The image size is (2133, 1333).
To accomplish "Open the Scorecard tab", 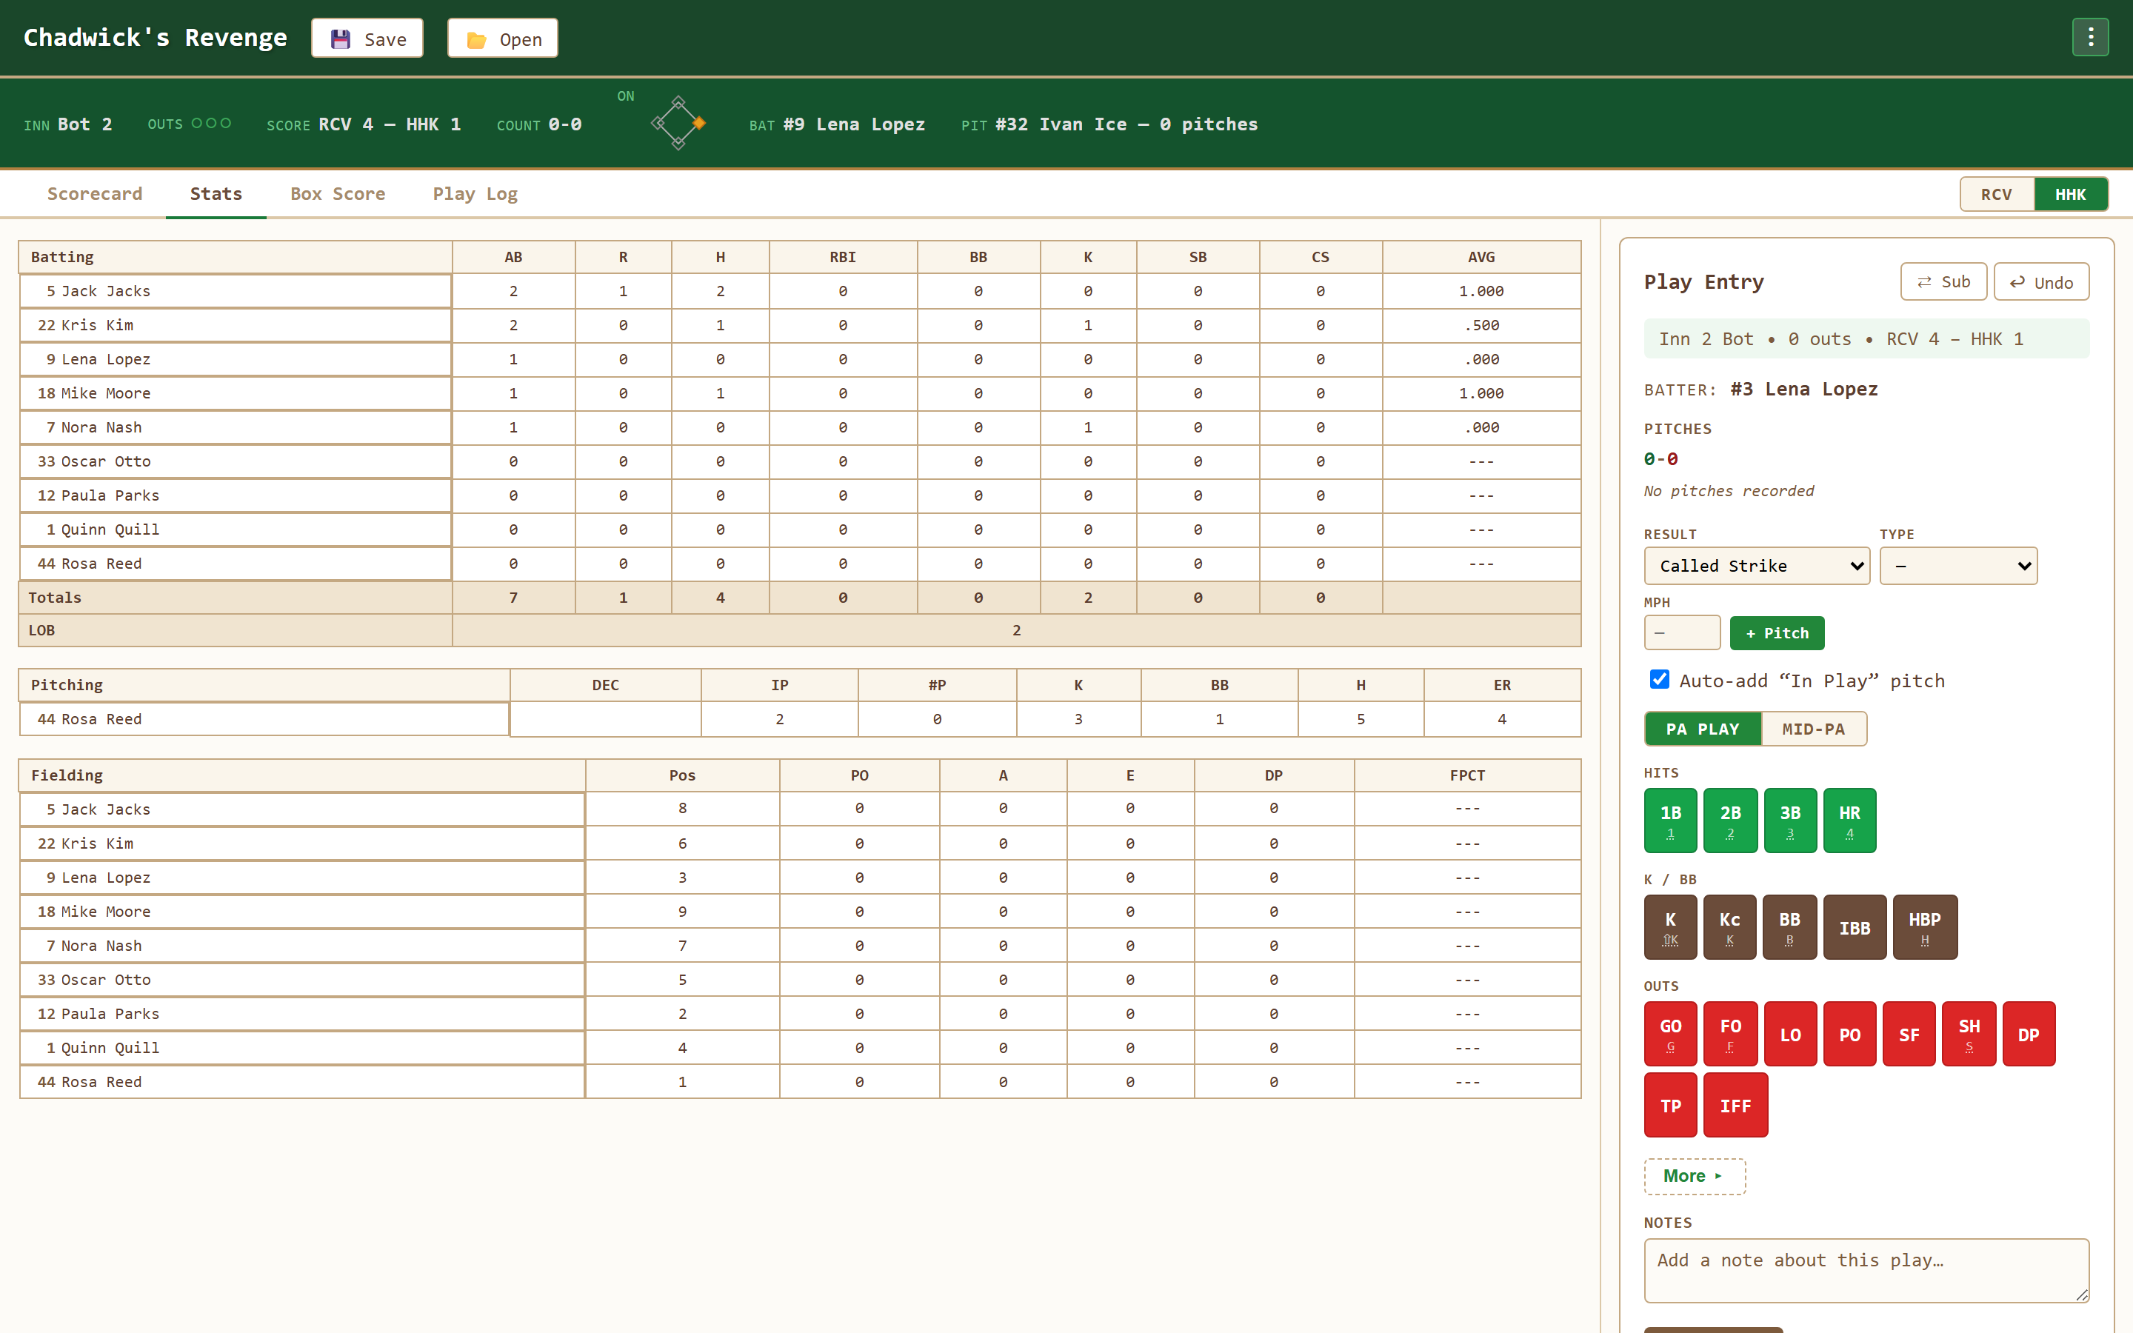I will click(94, 193).
